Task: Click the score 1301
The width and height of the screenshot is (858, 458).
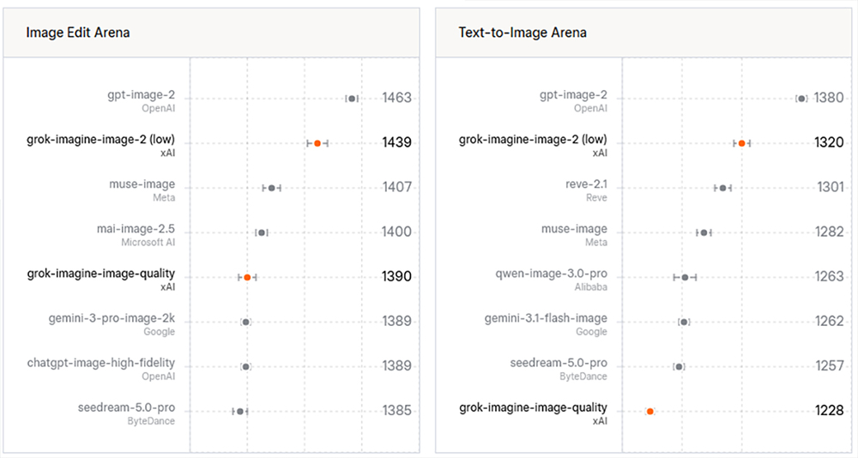Action: coord(831,187)
